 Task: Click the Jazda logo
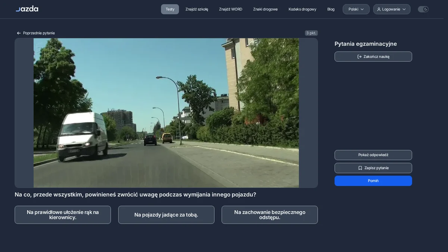(x=27, y=9)
